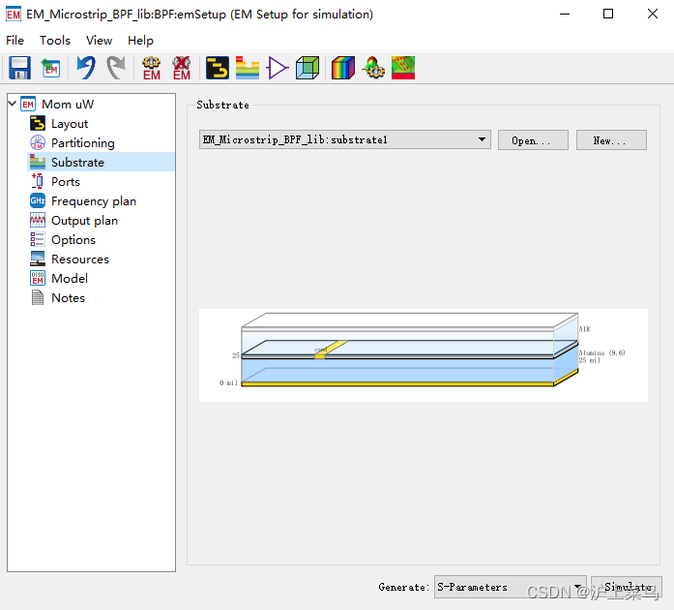This screenshot has width=674, height=610.
Task: Click the EM setup export icon beside Save
Action: 50,68
